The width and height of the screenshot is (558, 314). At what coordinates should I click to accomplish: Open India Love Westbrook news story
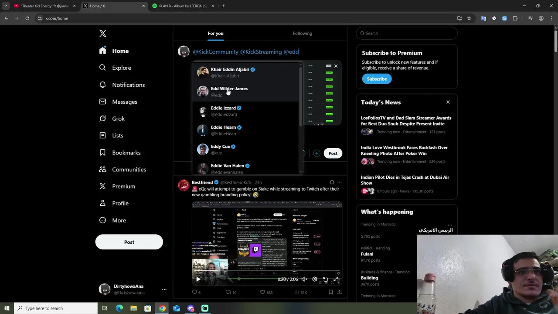406,154
